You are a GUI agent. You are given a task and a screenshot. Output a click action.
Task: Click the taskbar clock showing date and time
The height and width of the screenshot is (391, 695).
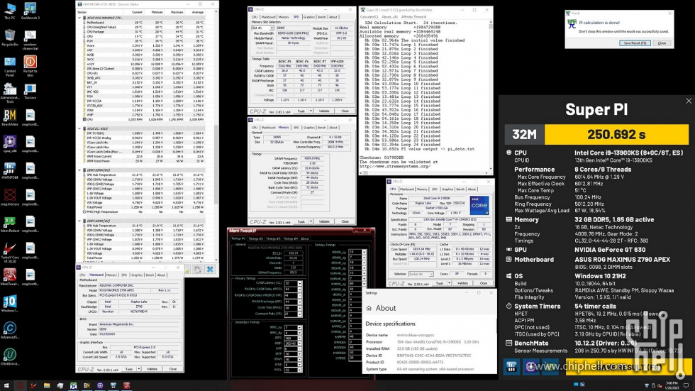click(x=672, y=386)
